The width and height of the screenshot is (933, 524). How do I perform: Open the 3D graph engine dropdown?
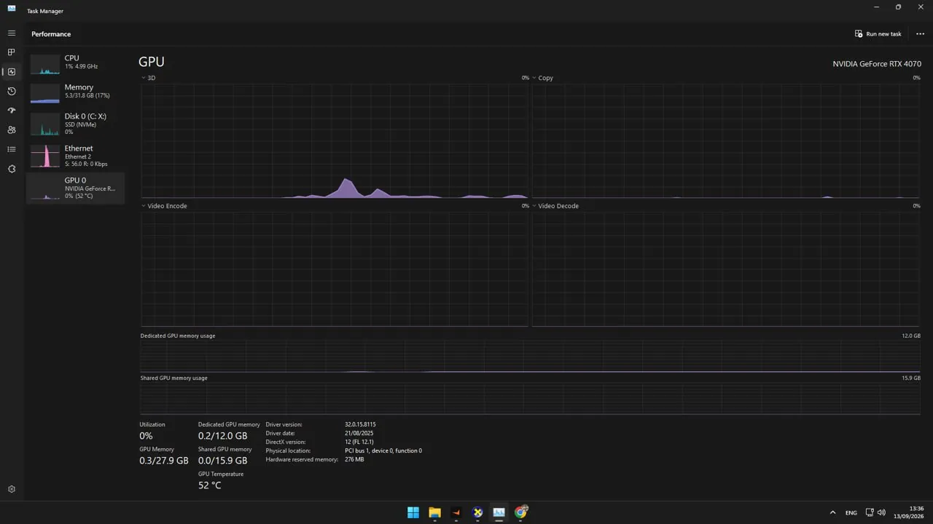coord(148,78)
